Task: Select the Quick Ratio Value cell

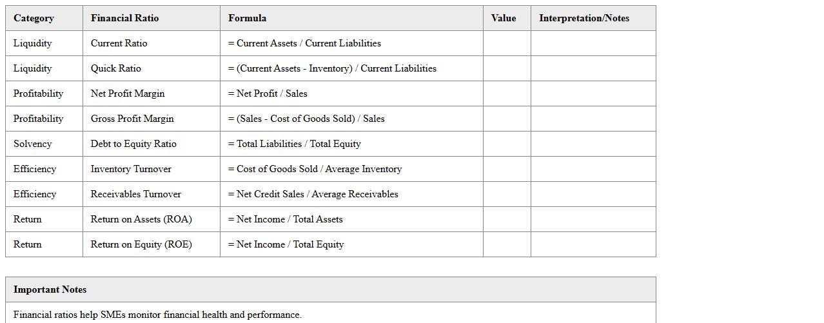Action: coord(507,68)
